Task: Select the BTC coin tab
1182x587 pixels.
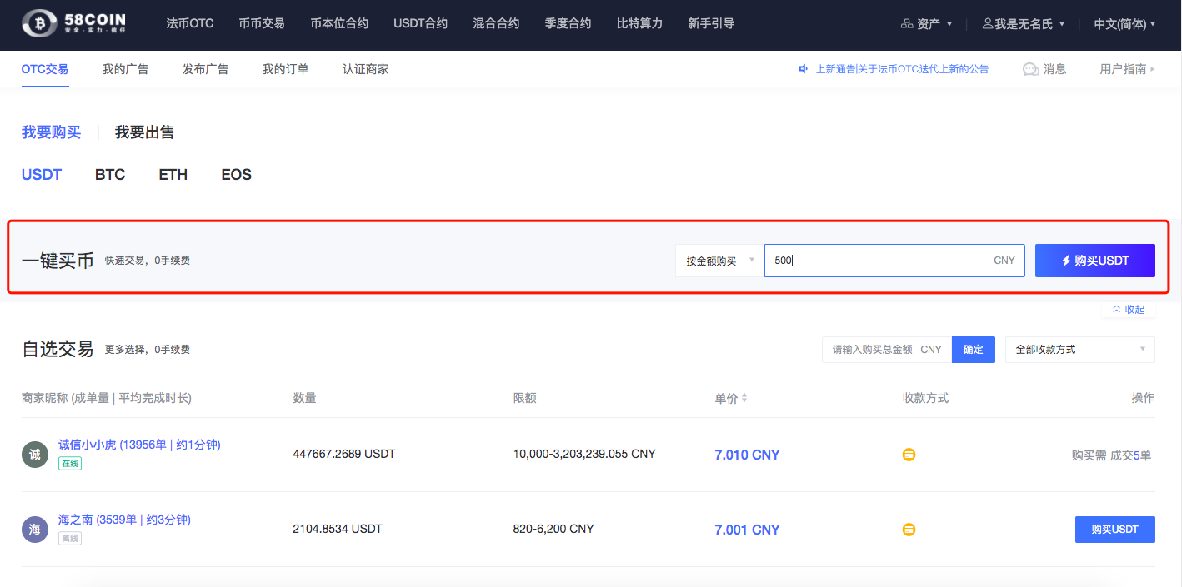Action: point(110,175)
